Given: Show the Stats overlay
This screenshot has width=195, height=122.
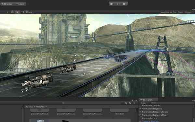Looking at the screenshot, I should point(180,12).
